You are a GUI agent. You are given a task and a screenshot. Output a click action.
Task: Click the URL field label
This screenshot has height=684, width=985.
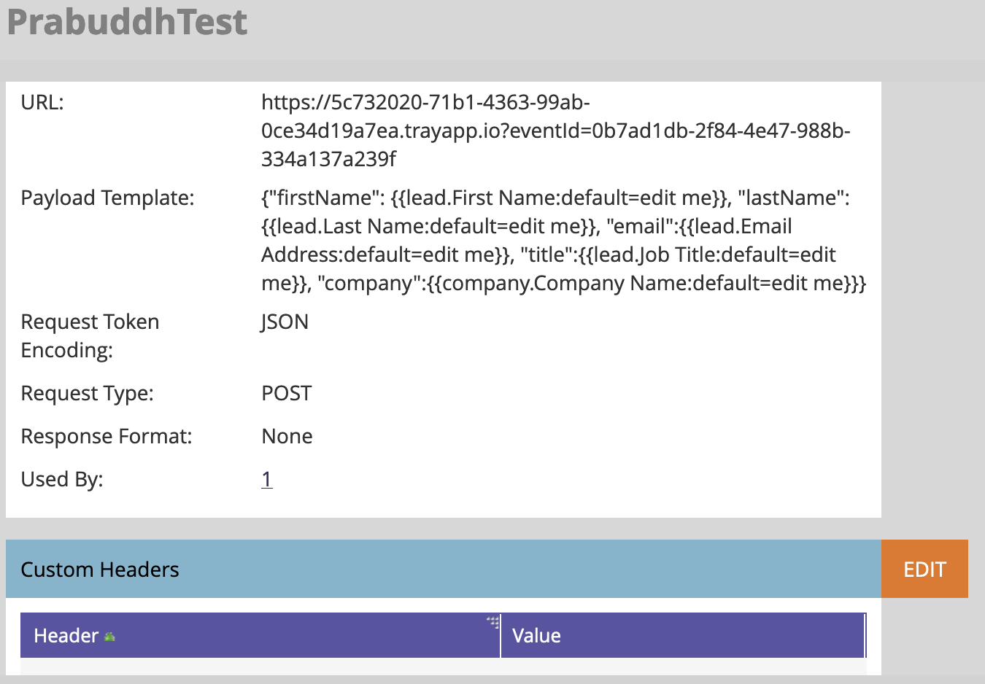(x=42, y=102)
